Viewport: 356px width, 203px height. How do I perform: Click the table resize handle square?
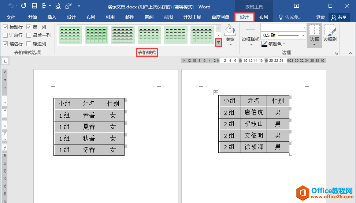(291, 154)
